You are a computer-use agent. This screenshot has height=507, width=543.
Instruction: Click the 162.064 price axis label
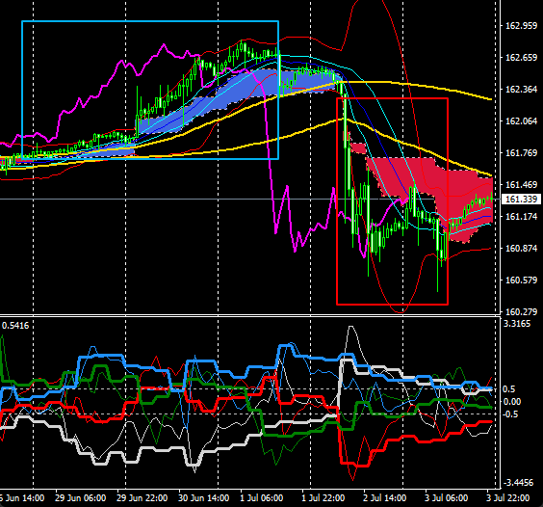click(521, 121)
